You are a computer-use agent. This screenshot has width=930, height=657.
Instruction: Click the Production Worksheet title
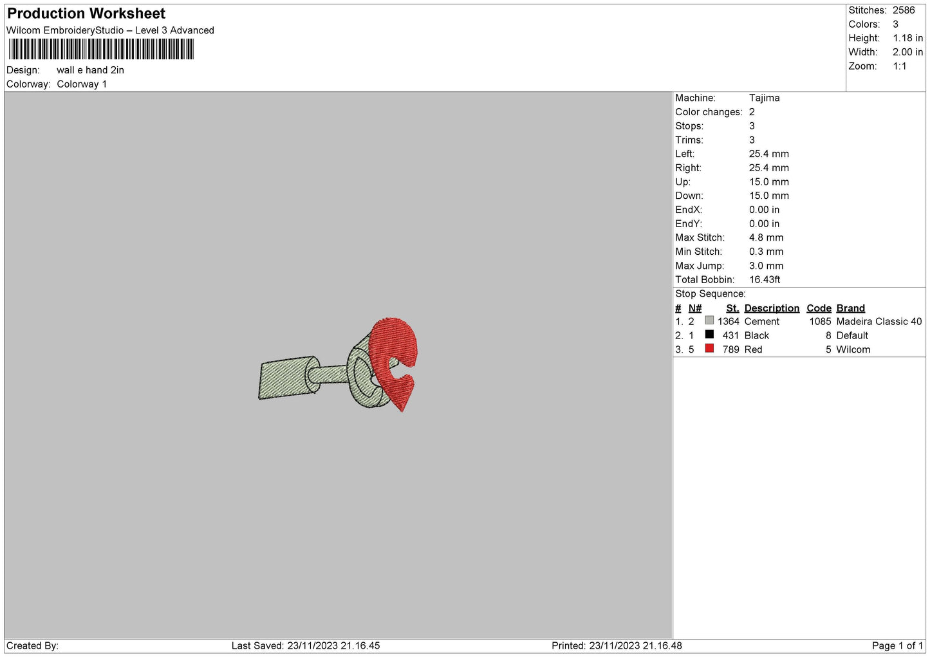(x=86, y=14)
